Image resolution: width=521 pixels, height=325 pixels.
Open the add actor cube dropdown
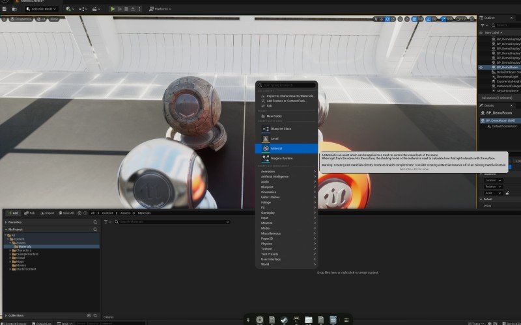click(70, 9)
